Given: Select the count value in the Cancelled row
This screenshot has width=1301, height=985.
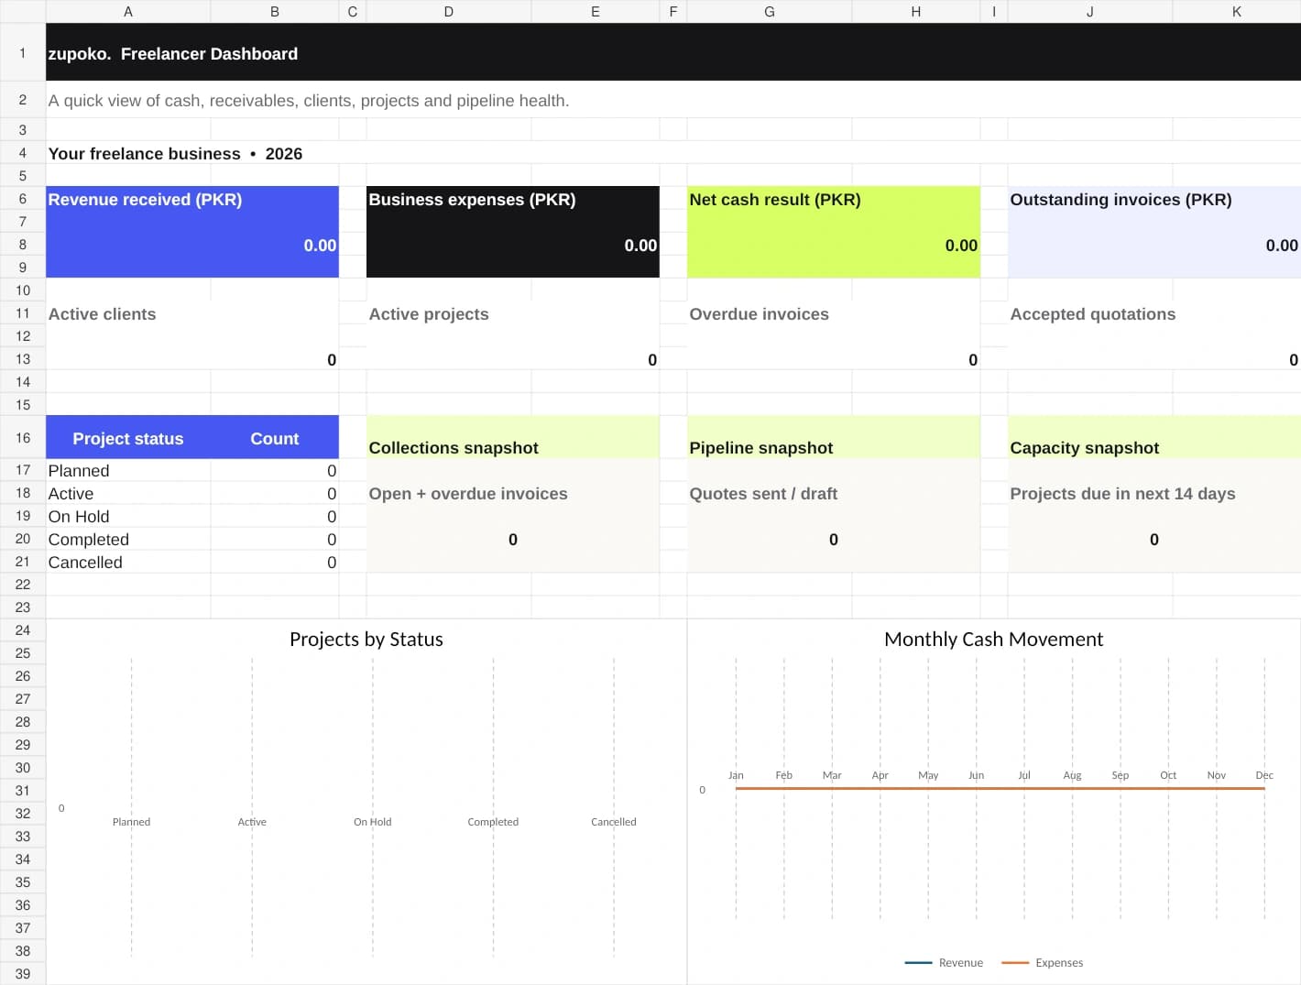Looking at the screenshot, I should pos(275,563).
